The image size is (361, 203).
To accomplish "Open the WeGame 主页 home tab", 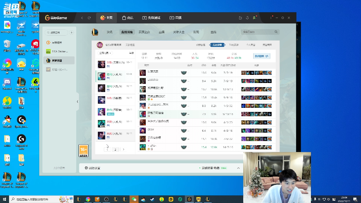I will point(106,18).
